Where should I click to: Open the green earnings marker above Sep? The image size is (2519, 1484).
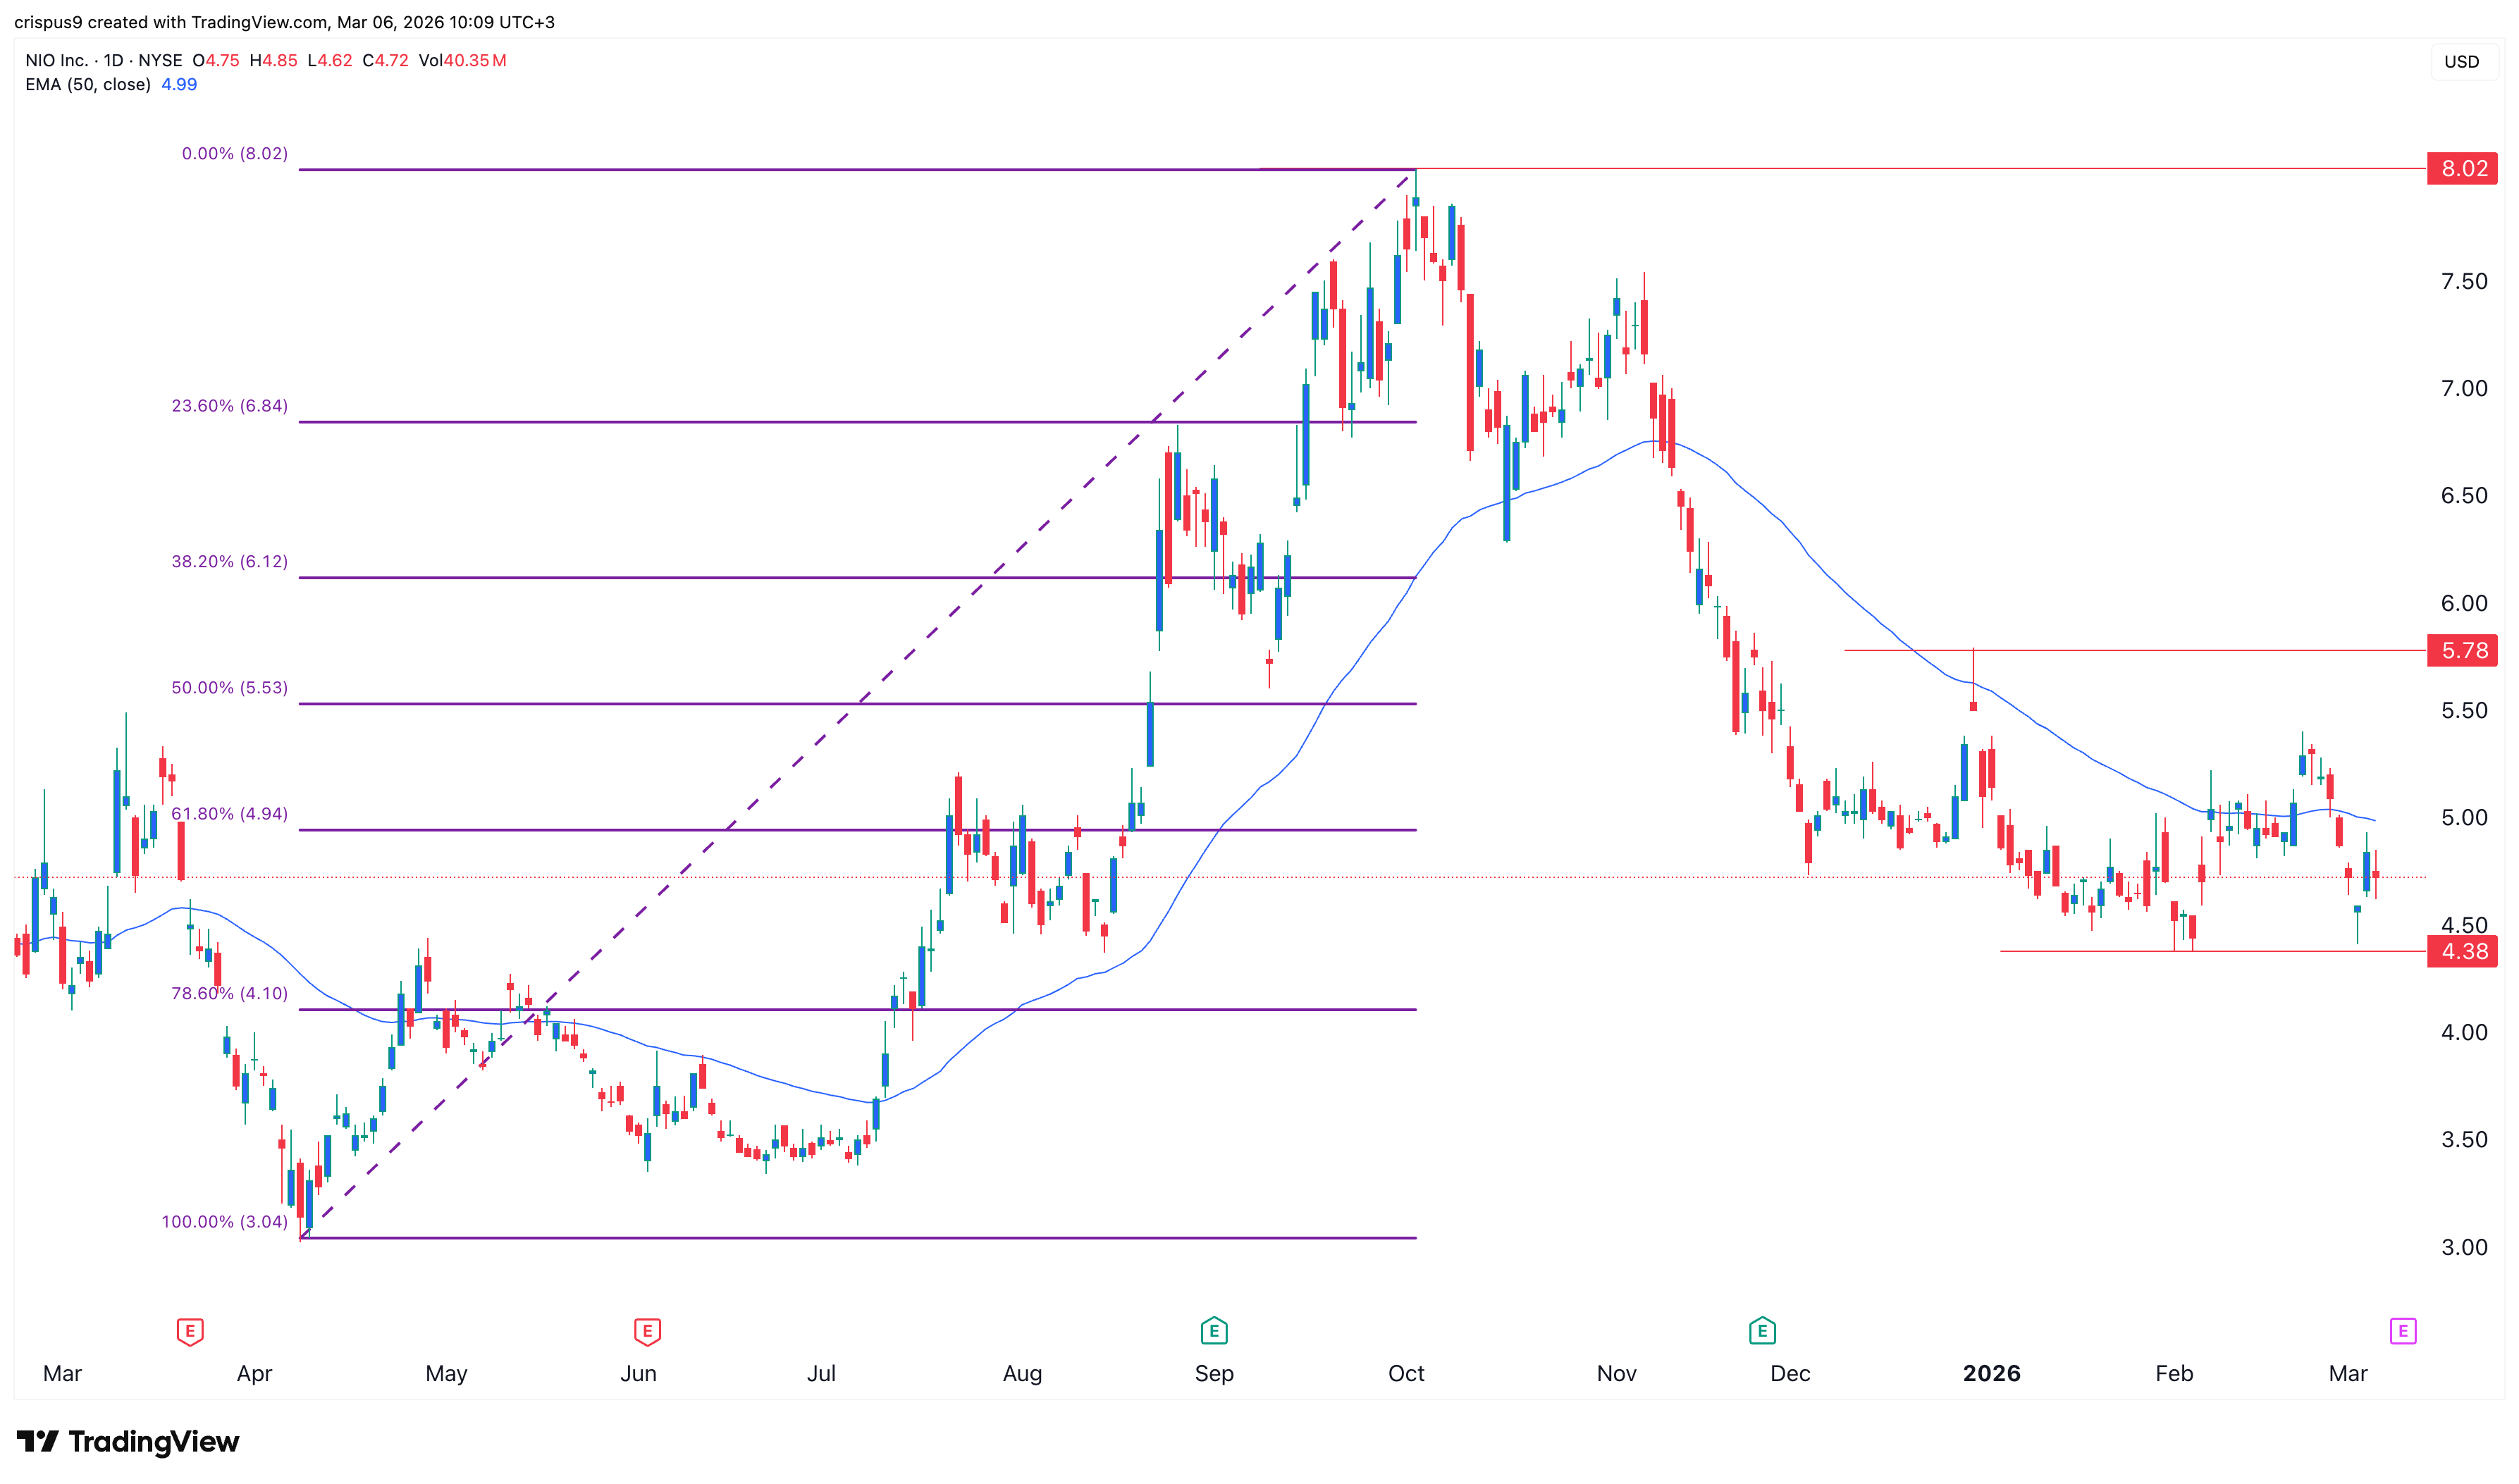1213,1331
